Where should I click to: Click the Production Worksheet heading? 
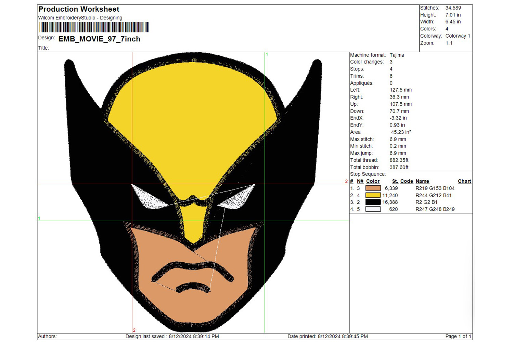pos(79,9)
